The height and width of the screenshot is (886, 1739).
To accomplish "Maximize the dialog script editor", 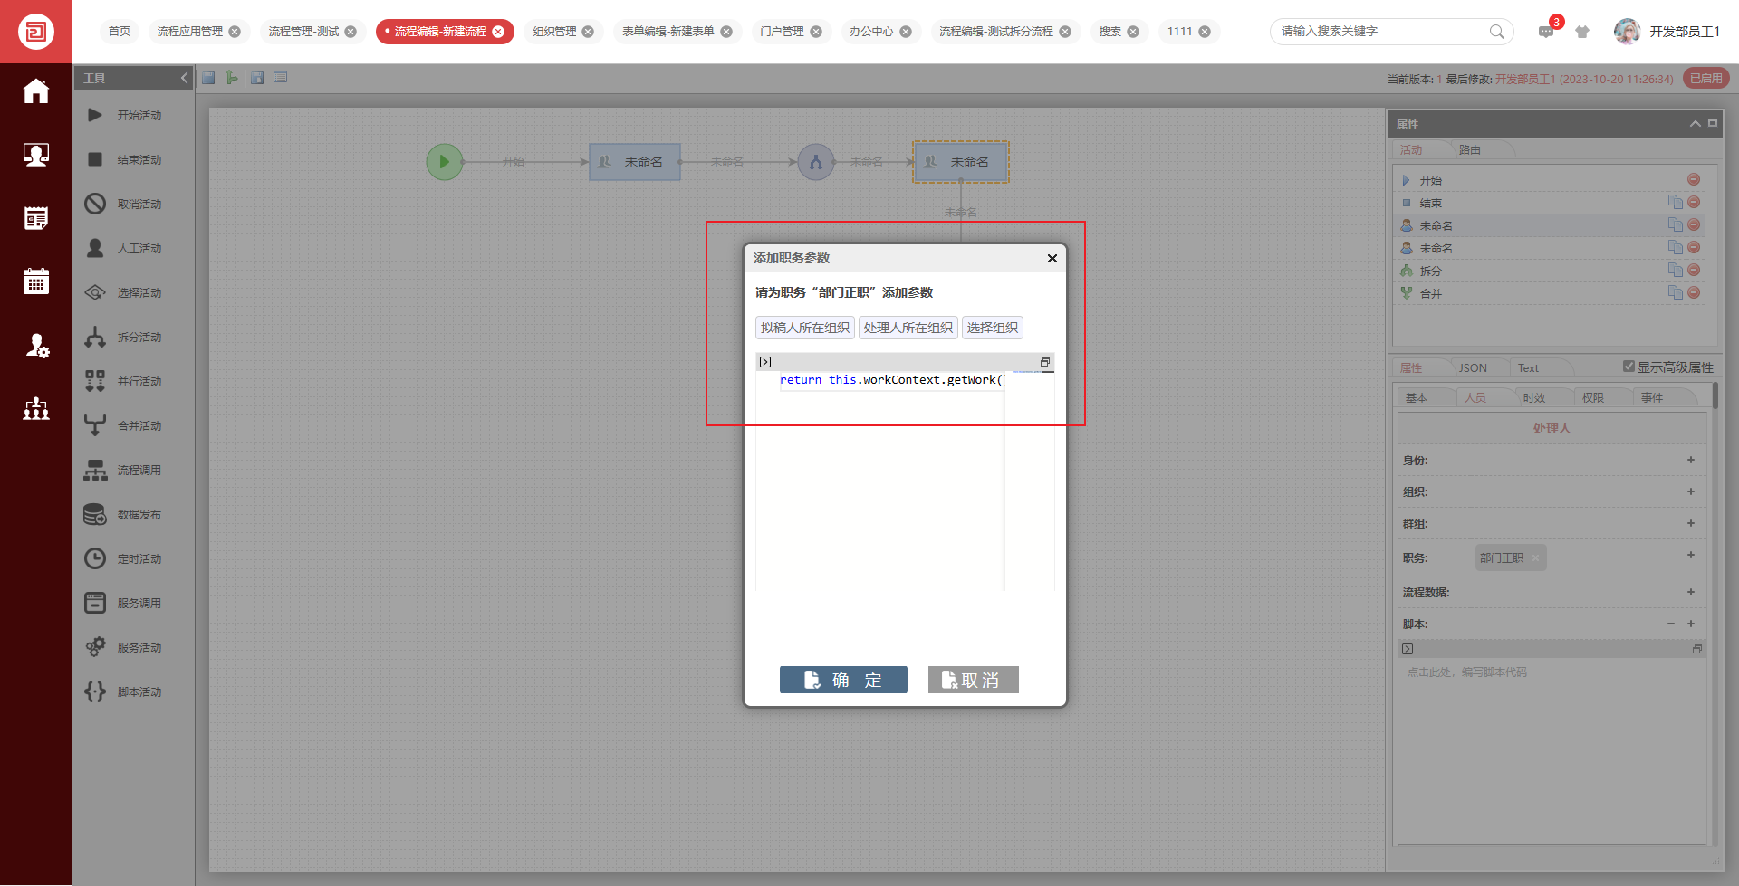I will [1044, 362].
